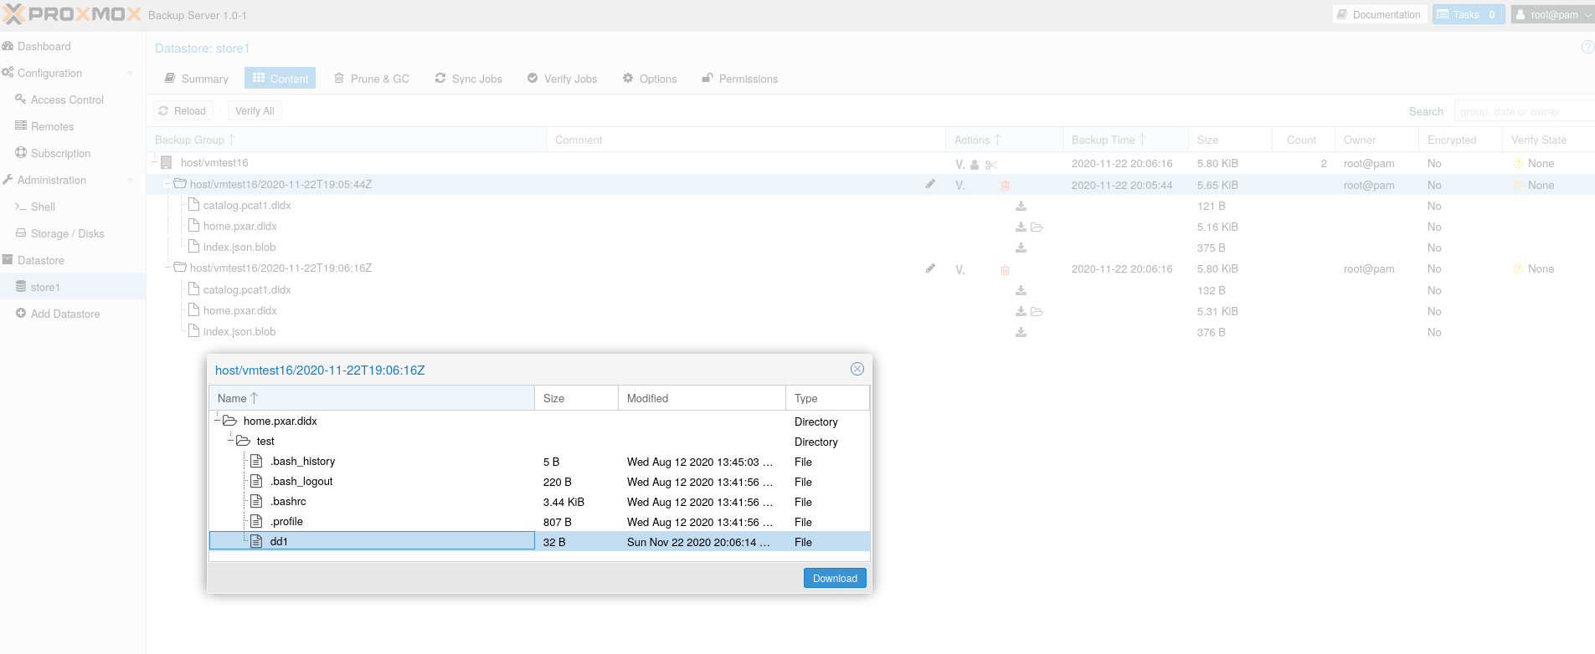Collapse the test folder in file browser

click(x=230, y=441)
